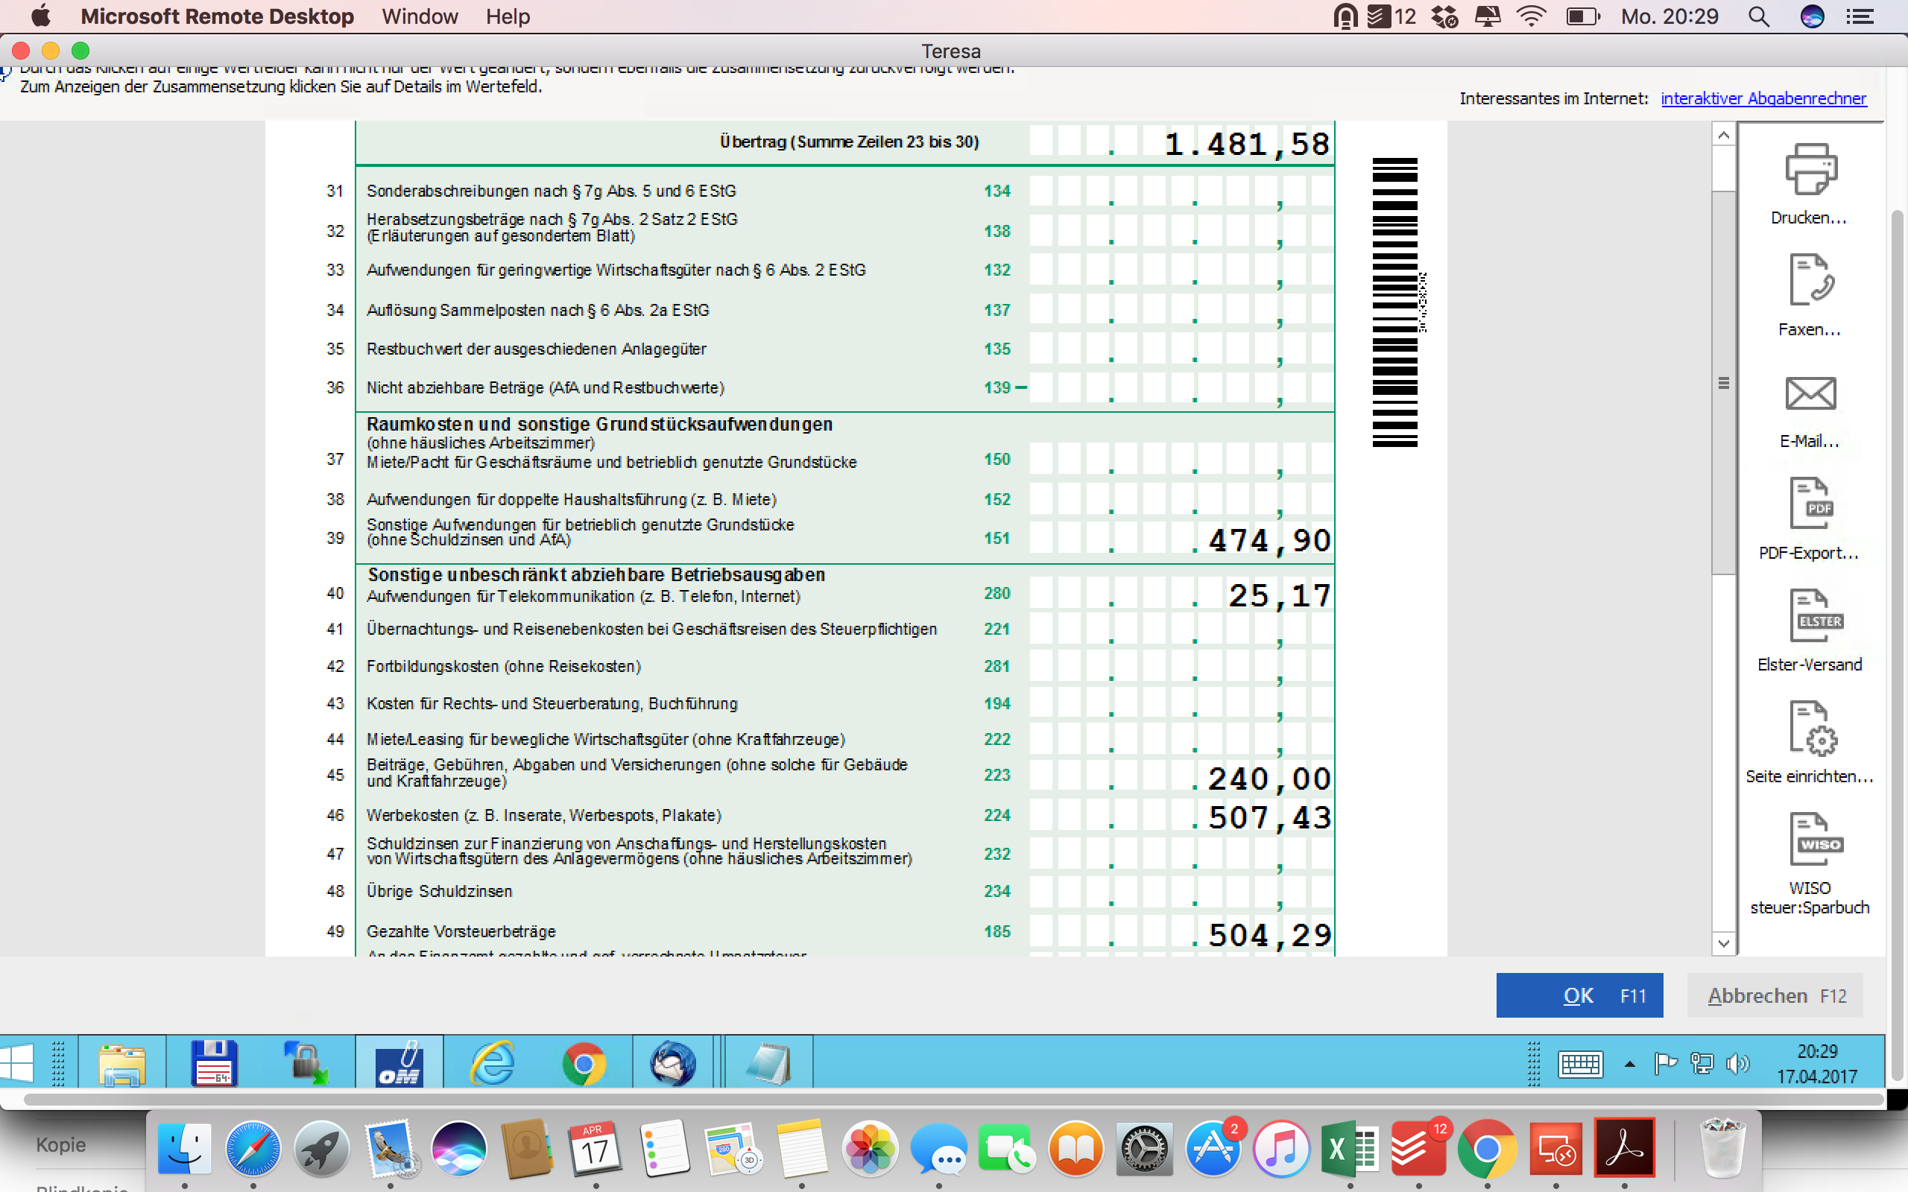Image resolution: width=1908 pixels, height=1192 pixels.
Task: Open the Microsoft Remote Desktop menu
Action: tap(217, 16)
